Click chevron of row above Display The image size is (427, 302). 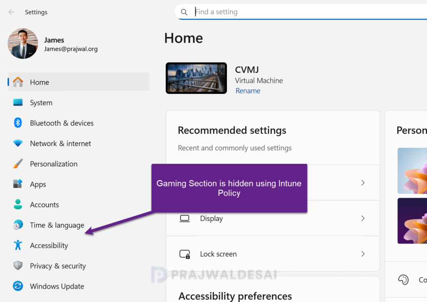[x=363, y=183]
